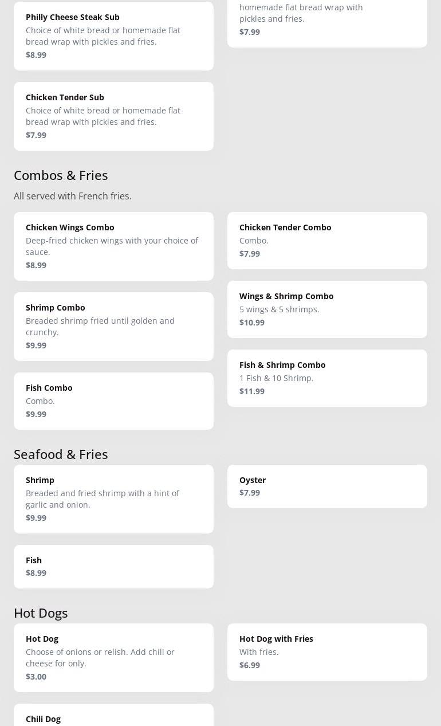Open the Hot Dog item for $3.00
Viewport: 441px width, 726px height.
point(113,658)
